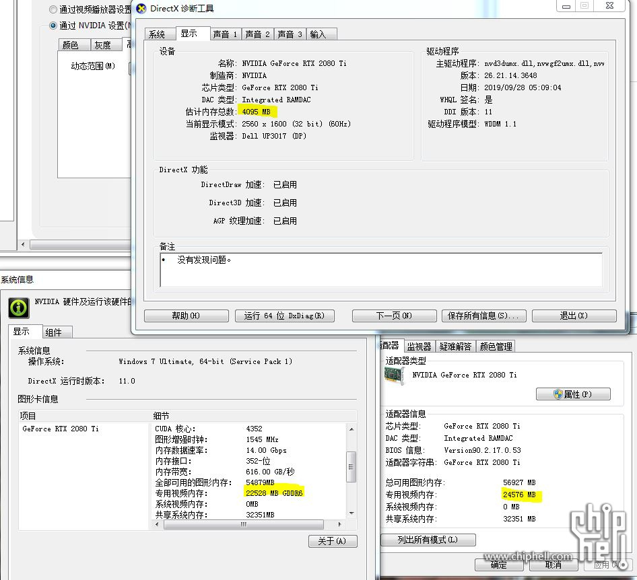Exit DirectX tool with 退出(X) button
Screen dimensions: 637x580
point(574,316)
